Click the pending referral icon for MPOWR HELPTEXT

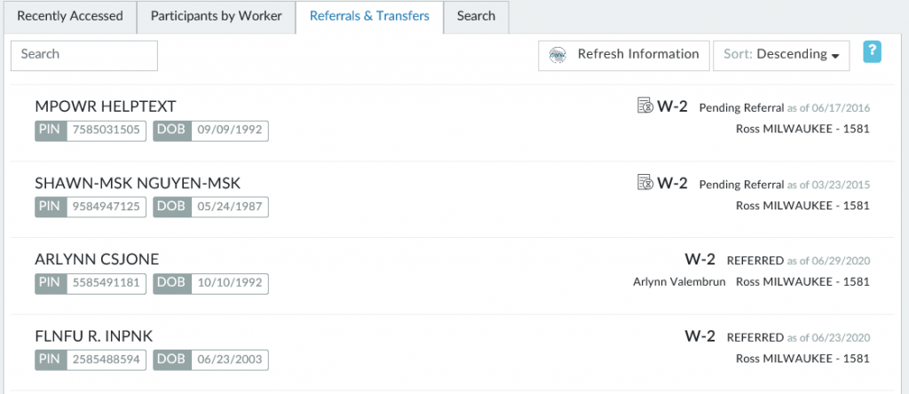pyautogui.click(x=646, y=106)
